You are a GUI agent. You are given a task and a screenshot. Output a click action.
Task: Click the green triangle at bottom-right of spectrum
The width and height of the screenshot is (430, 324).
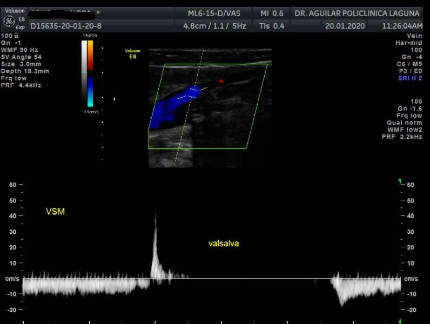point(400,321)
